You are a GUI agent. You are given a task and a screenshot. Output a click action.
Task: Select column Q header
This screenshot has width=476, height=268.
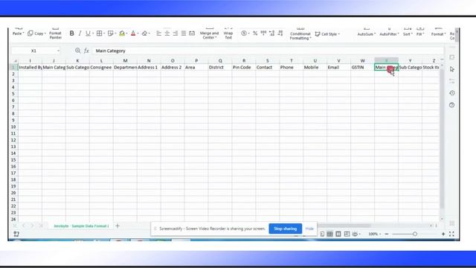coord(220,61)
